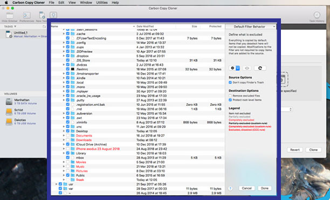Open the Utilities menu
Image resolution: width=330 pixels, height=200 pixels.
(x=102, y=3)
